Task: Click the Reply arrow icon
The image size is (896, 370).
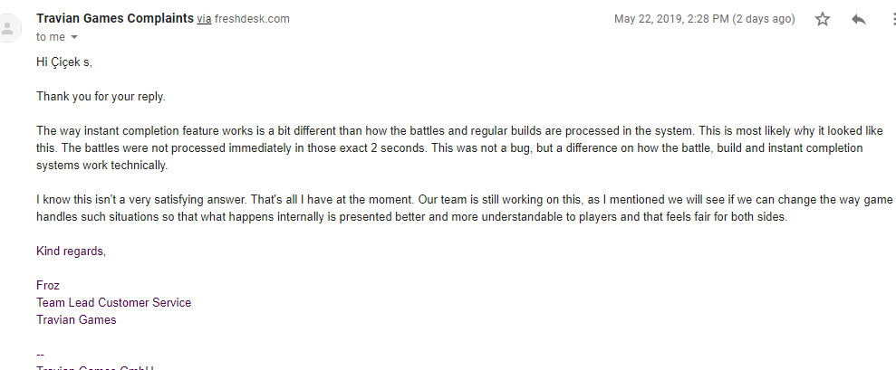Action: [x=859, y=19]
